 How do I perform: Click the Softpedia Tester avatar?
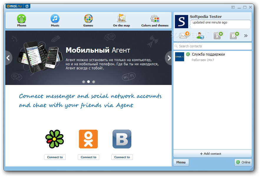[x=181, y=21]
